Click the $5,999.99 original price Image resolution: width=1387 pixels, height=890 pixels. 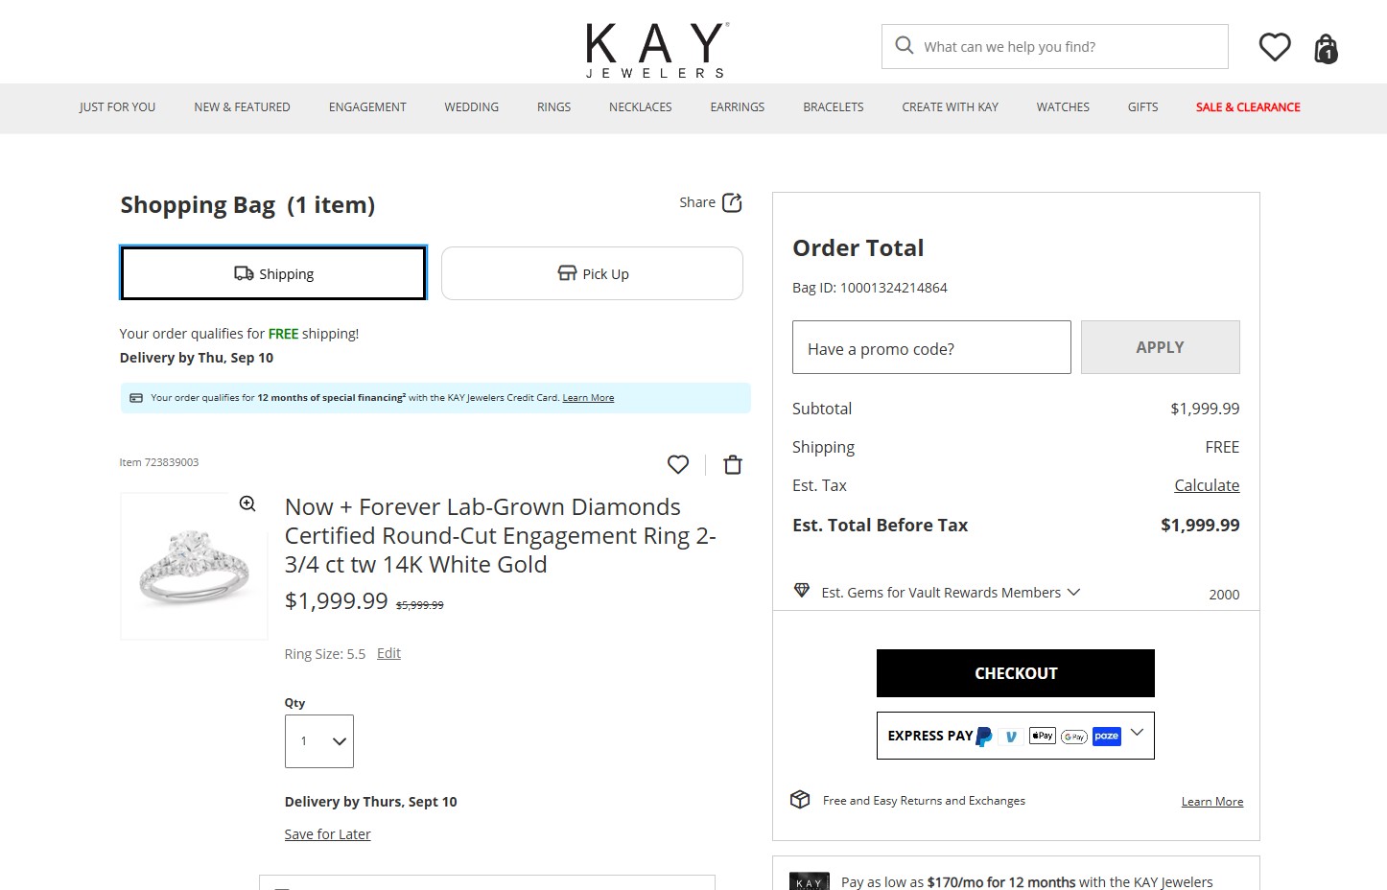[x=420, y=605]
